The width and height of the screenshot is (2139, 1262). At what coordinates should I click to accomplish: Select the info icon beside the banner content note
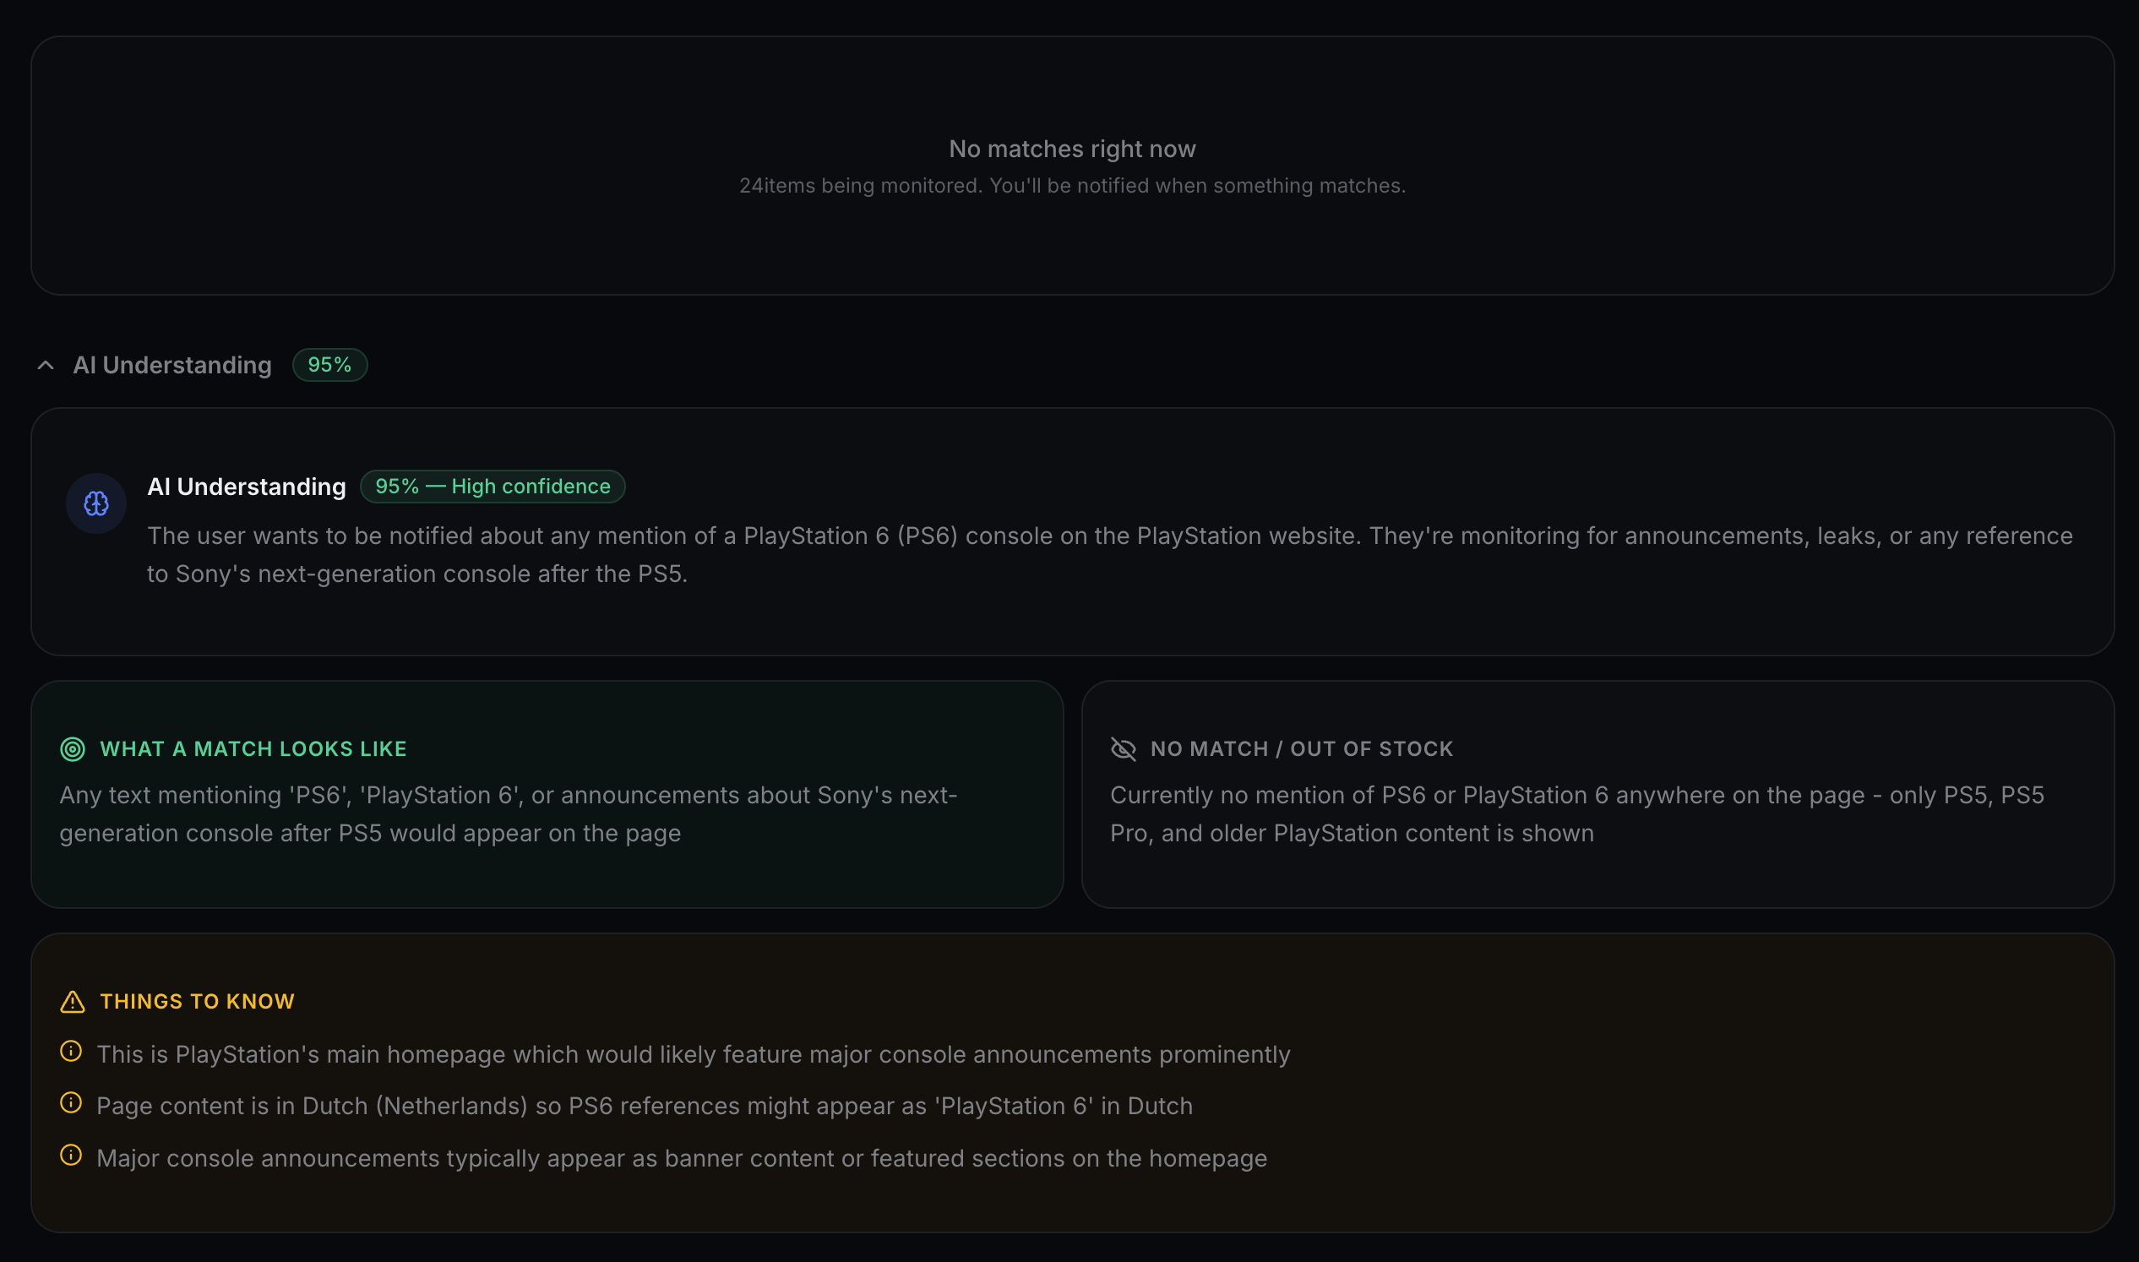71,1155
